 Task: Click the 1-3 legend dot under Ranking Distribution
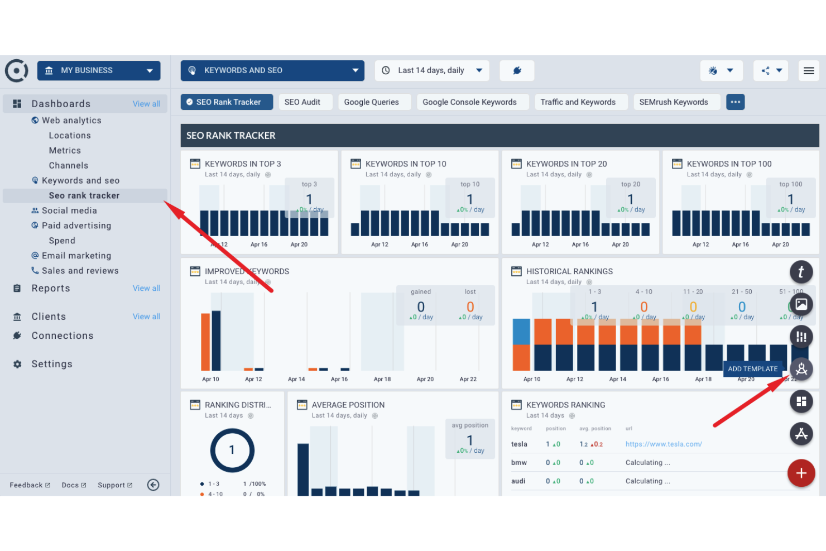click(202, 483)
